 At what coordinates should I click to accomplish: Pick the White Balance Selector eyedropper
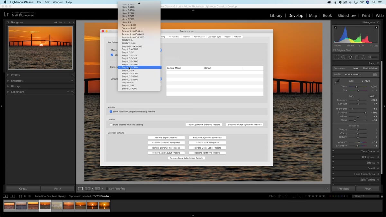pyautogui.click(x=337, y=82)
